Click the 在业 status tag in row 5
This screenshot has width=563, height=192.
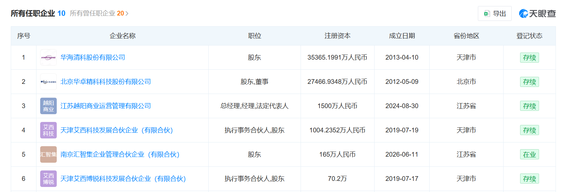[529, 155]
